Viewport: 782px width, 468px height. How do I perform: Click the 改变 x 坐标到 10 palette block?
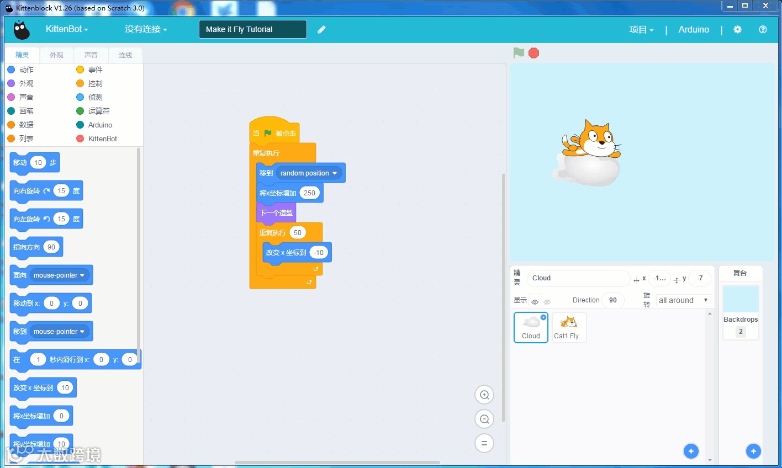pos(43,388)
